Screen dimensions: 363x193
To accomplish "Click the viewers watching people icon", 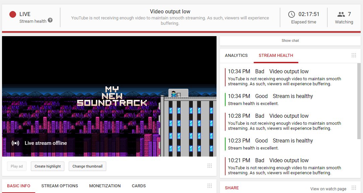I will (x=341, y=14).
